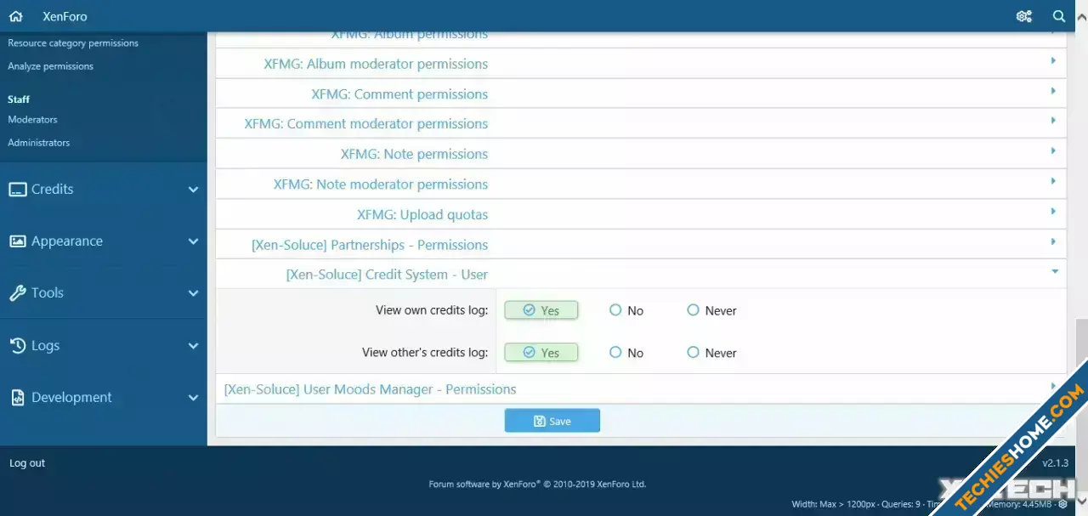Screen dimensions: 1088x516
Task: Open Analyze permissions in sidebar
Action: 51,65
